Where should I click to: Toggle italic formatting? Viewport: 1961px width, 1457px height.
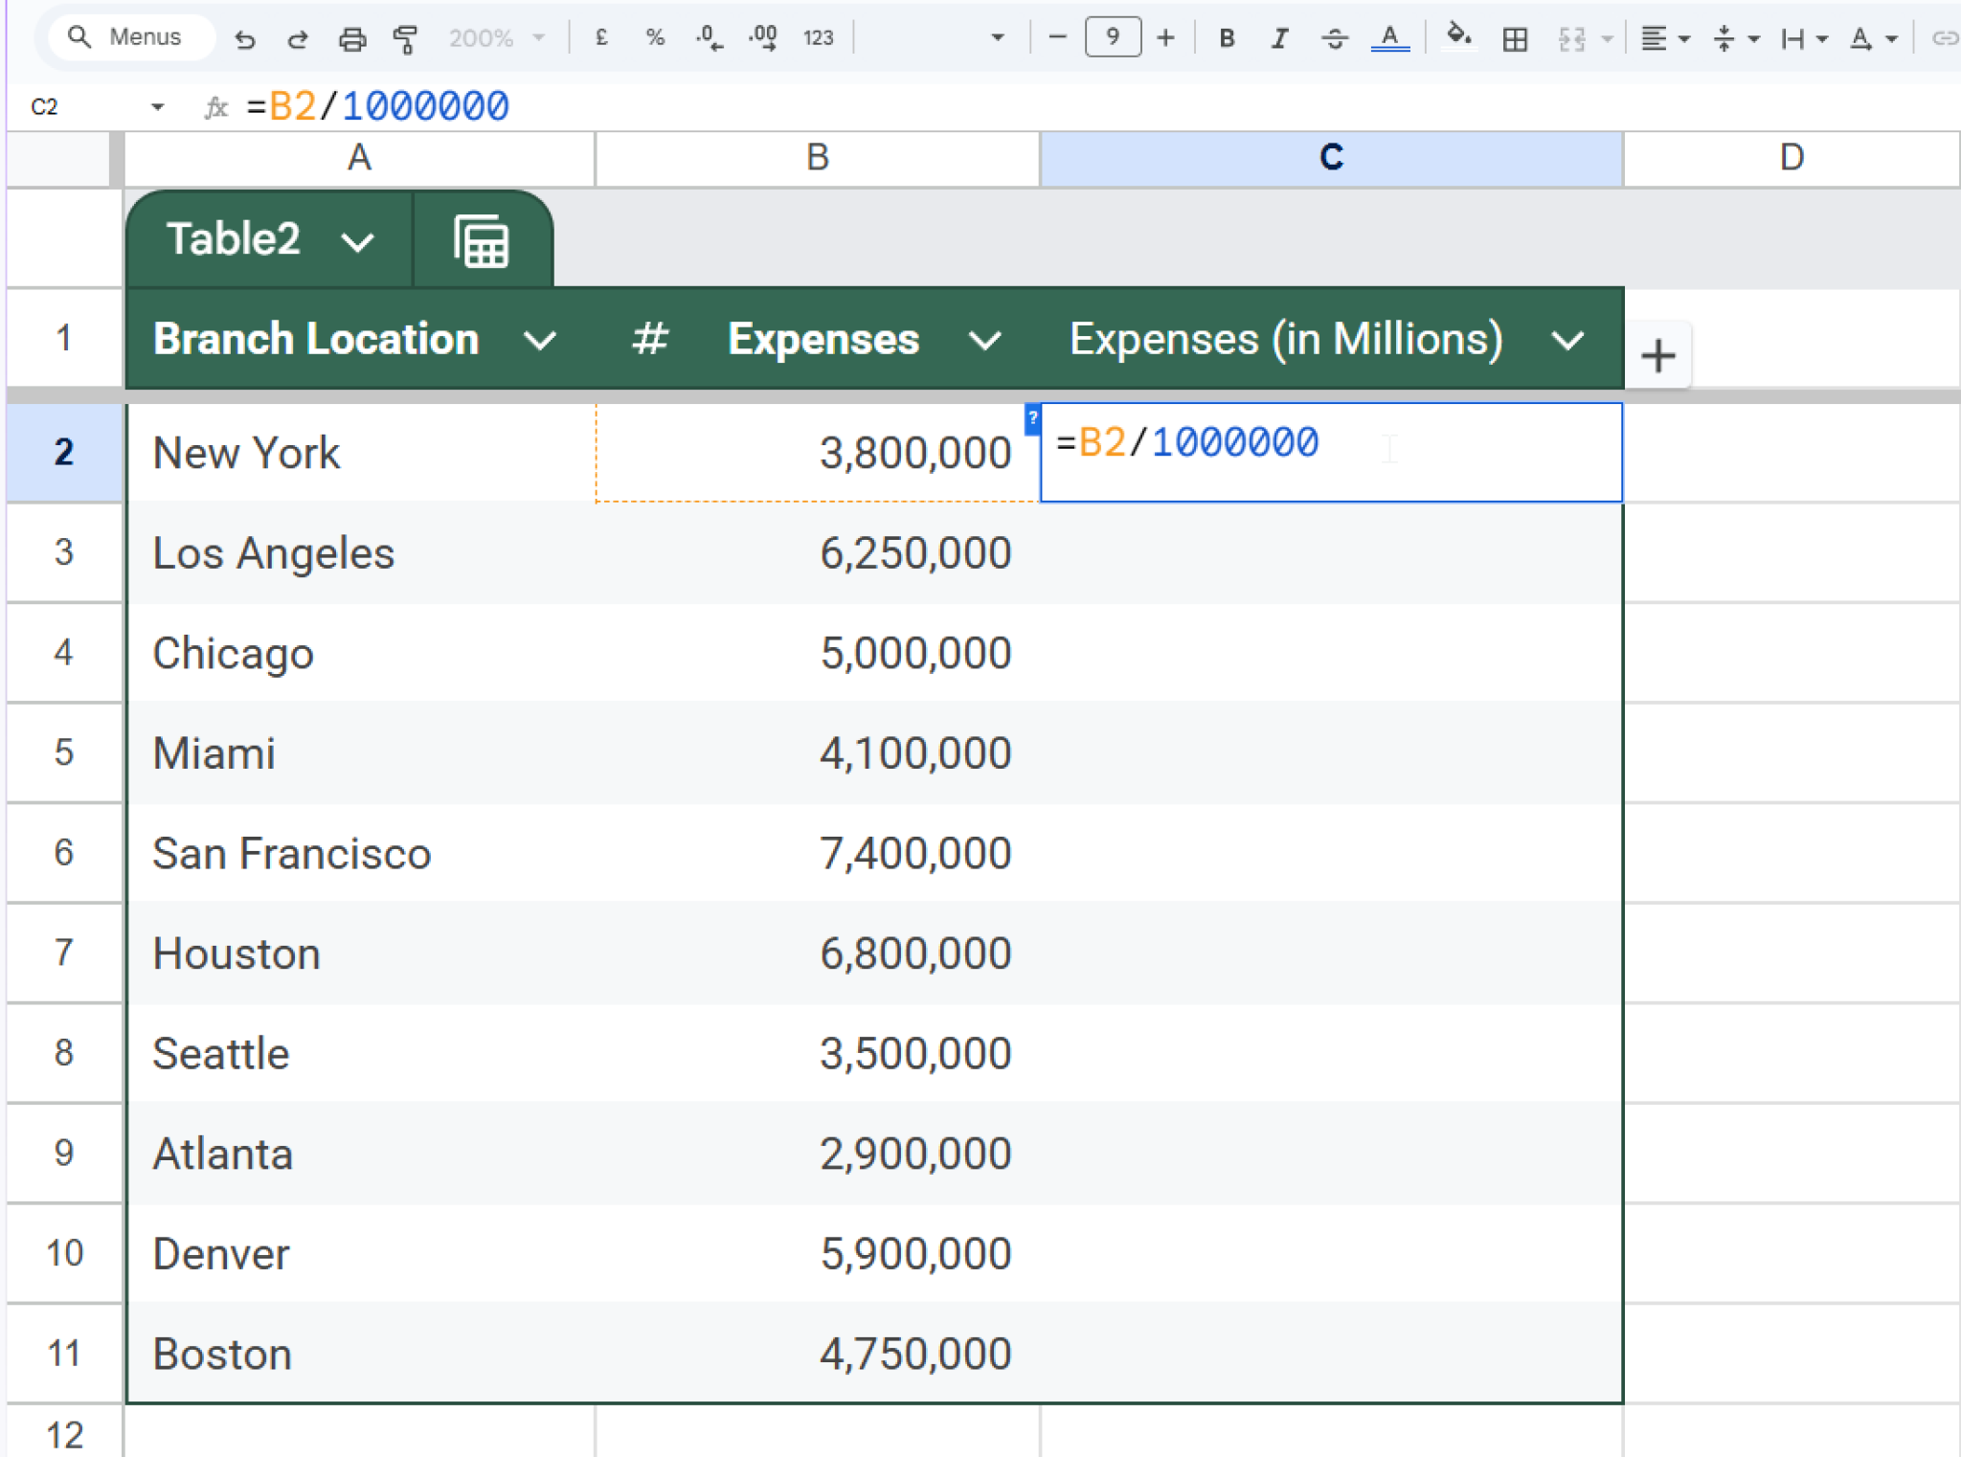coord(1279,38)
